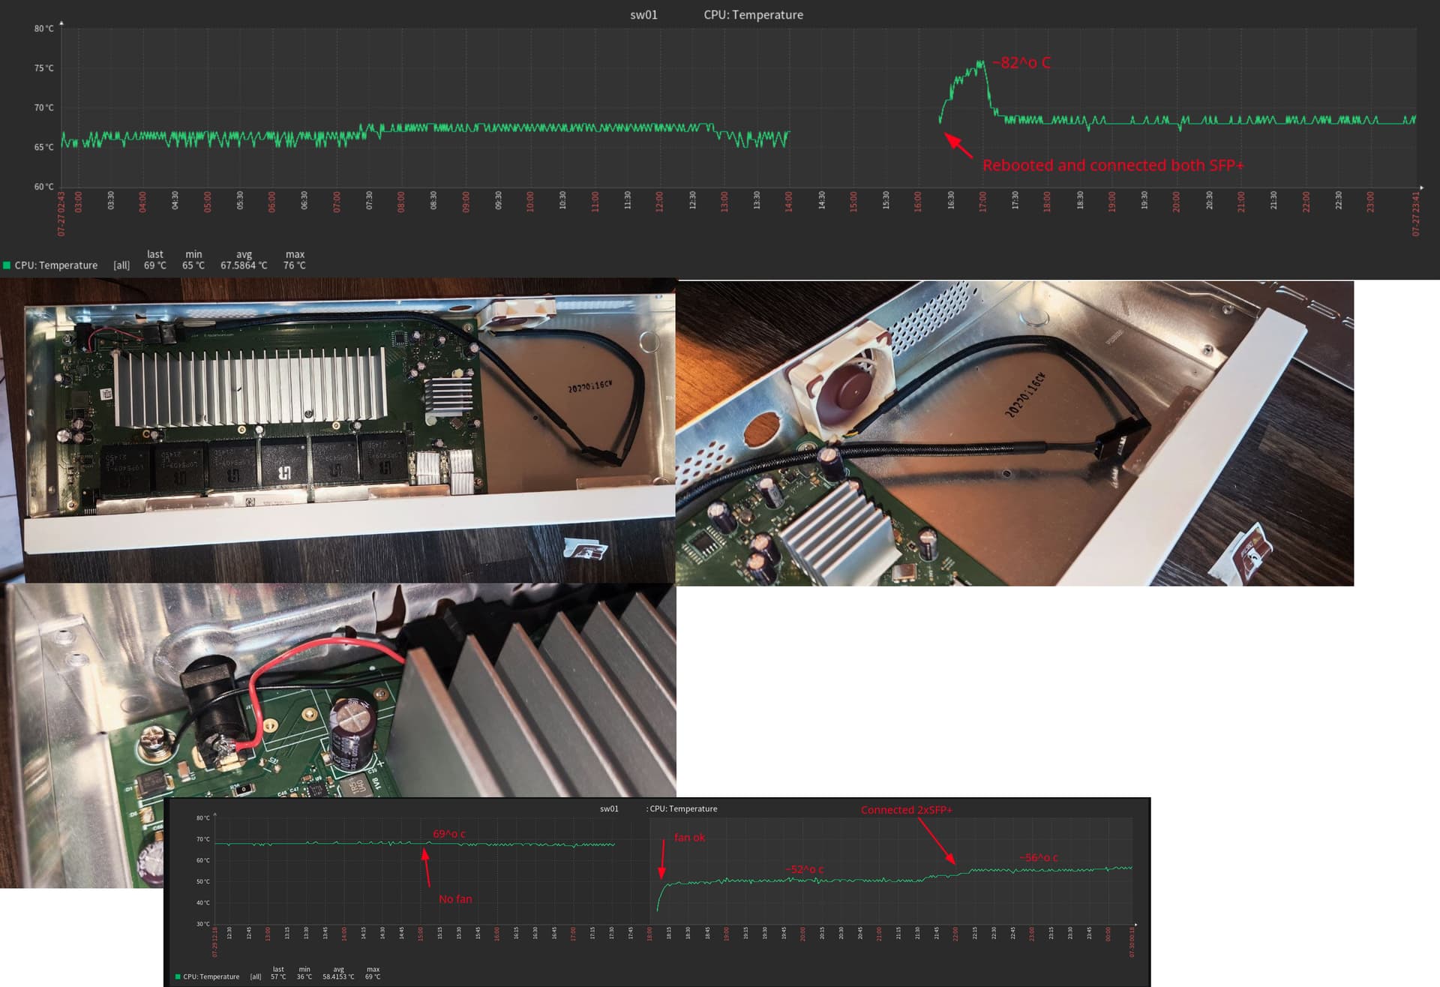
Task: Click the 'max 76 °C' value in the top legend
Action: coord(295,265)
